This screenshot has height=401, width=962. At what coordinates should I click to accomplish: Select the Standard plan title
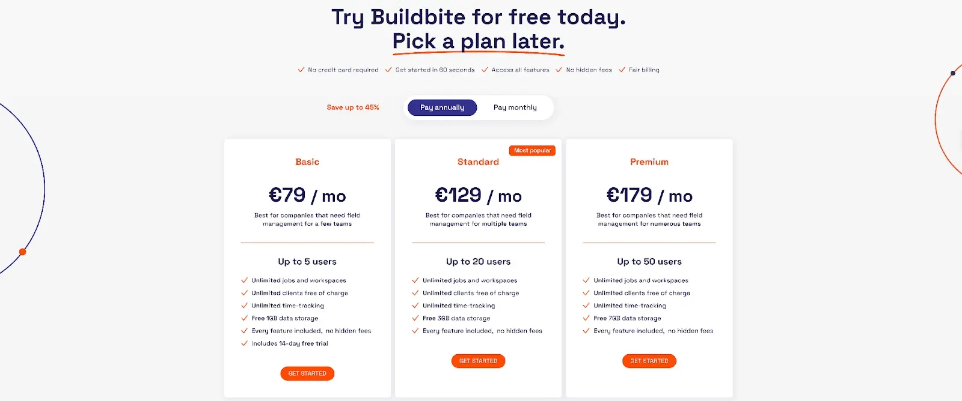point(478,161)
